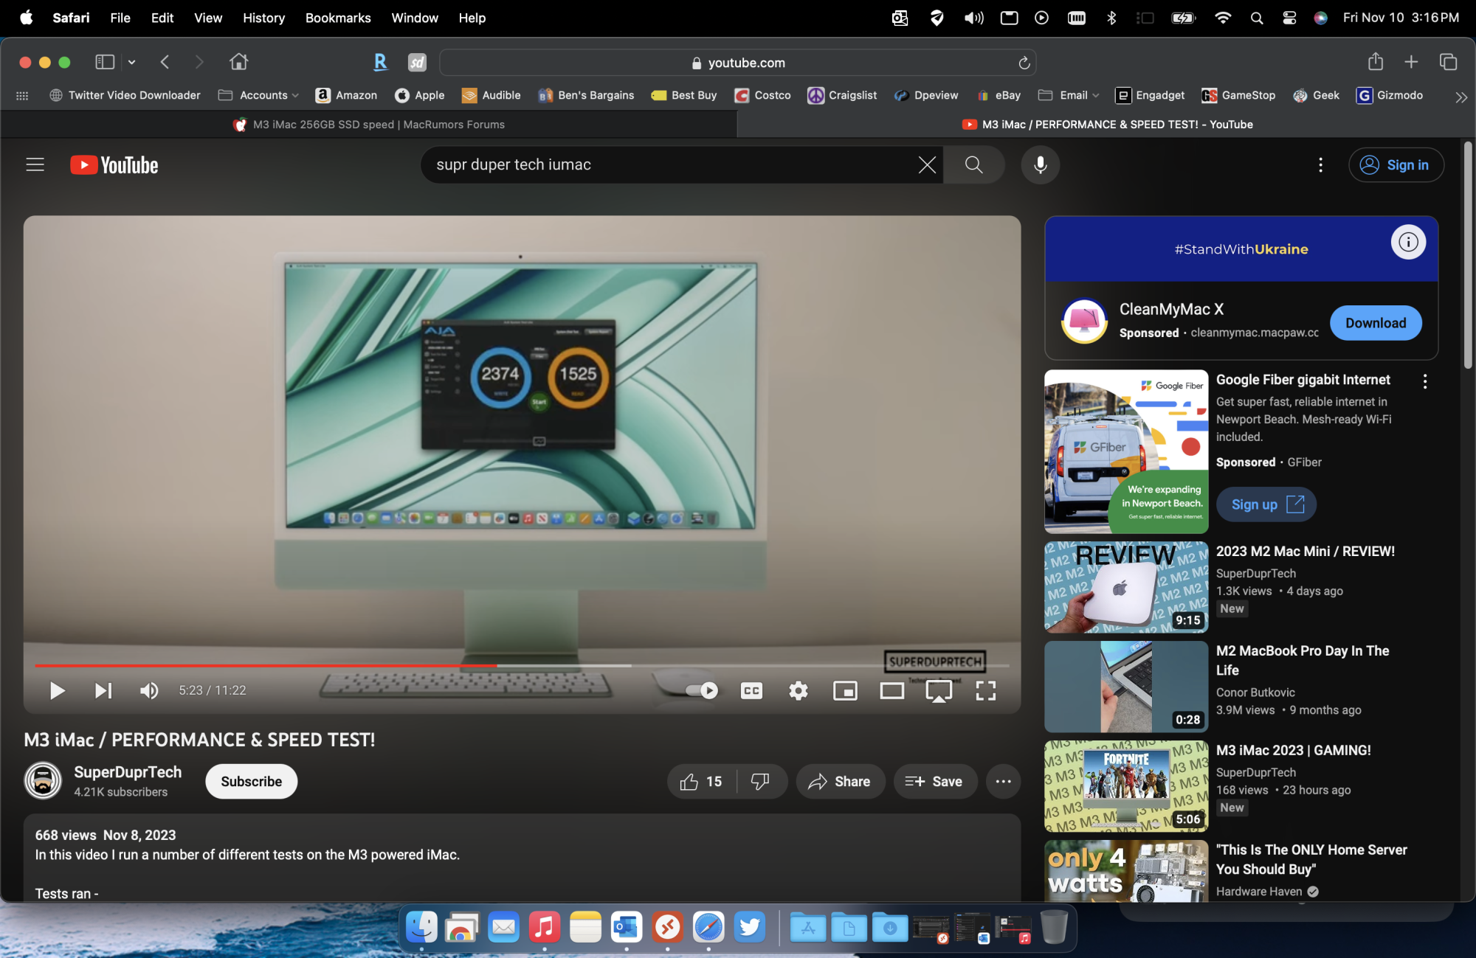The width and height of the screenshot is (1476, 958).
Task: Dislike the M3 iMac video
Action: click(759, 782)
